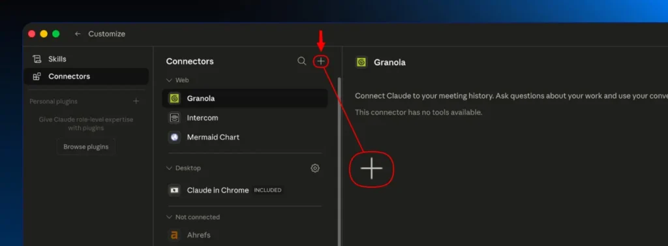This screenshot has width=668, height=246.
Task: Click the Claude in Chrome icon
Action: (174, 190)
